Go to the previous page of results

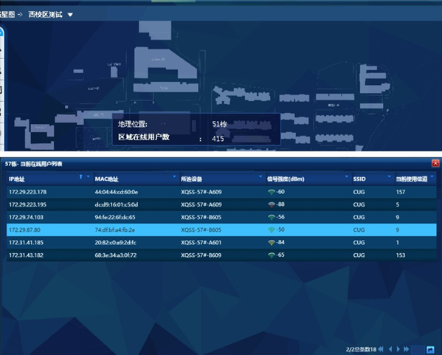click(x=390, y=349)
